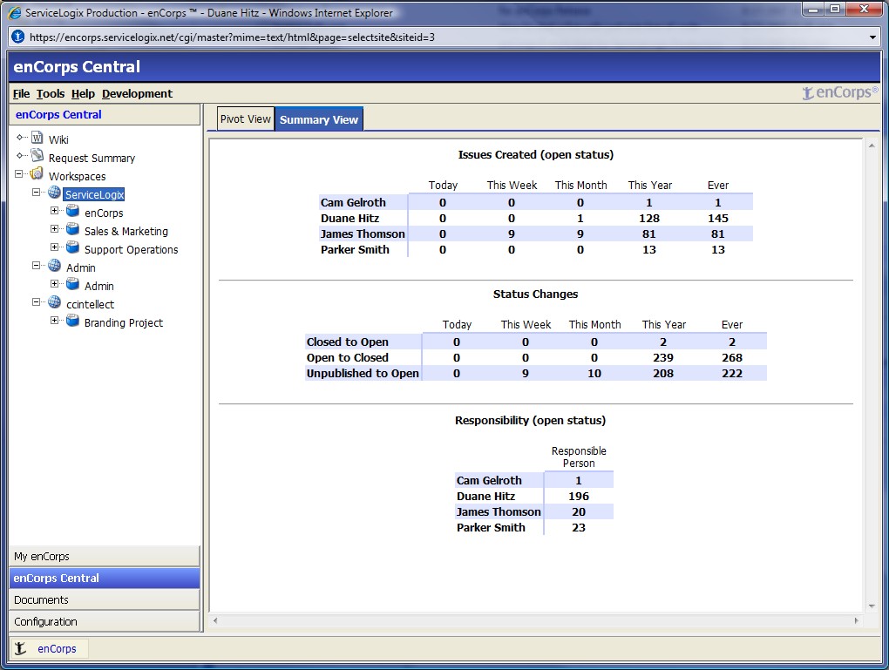Viewport: 889px width, 670px height.
Task: Switch to the Pivot View tab
Action: (246, 119)
